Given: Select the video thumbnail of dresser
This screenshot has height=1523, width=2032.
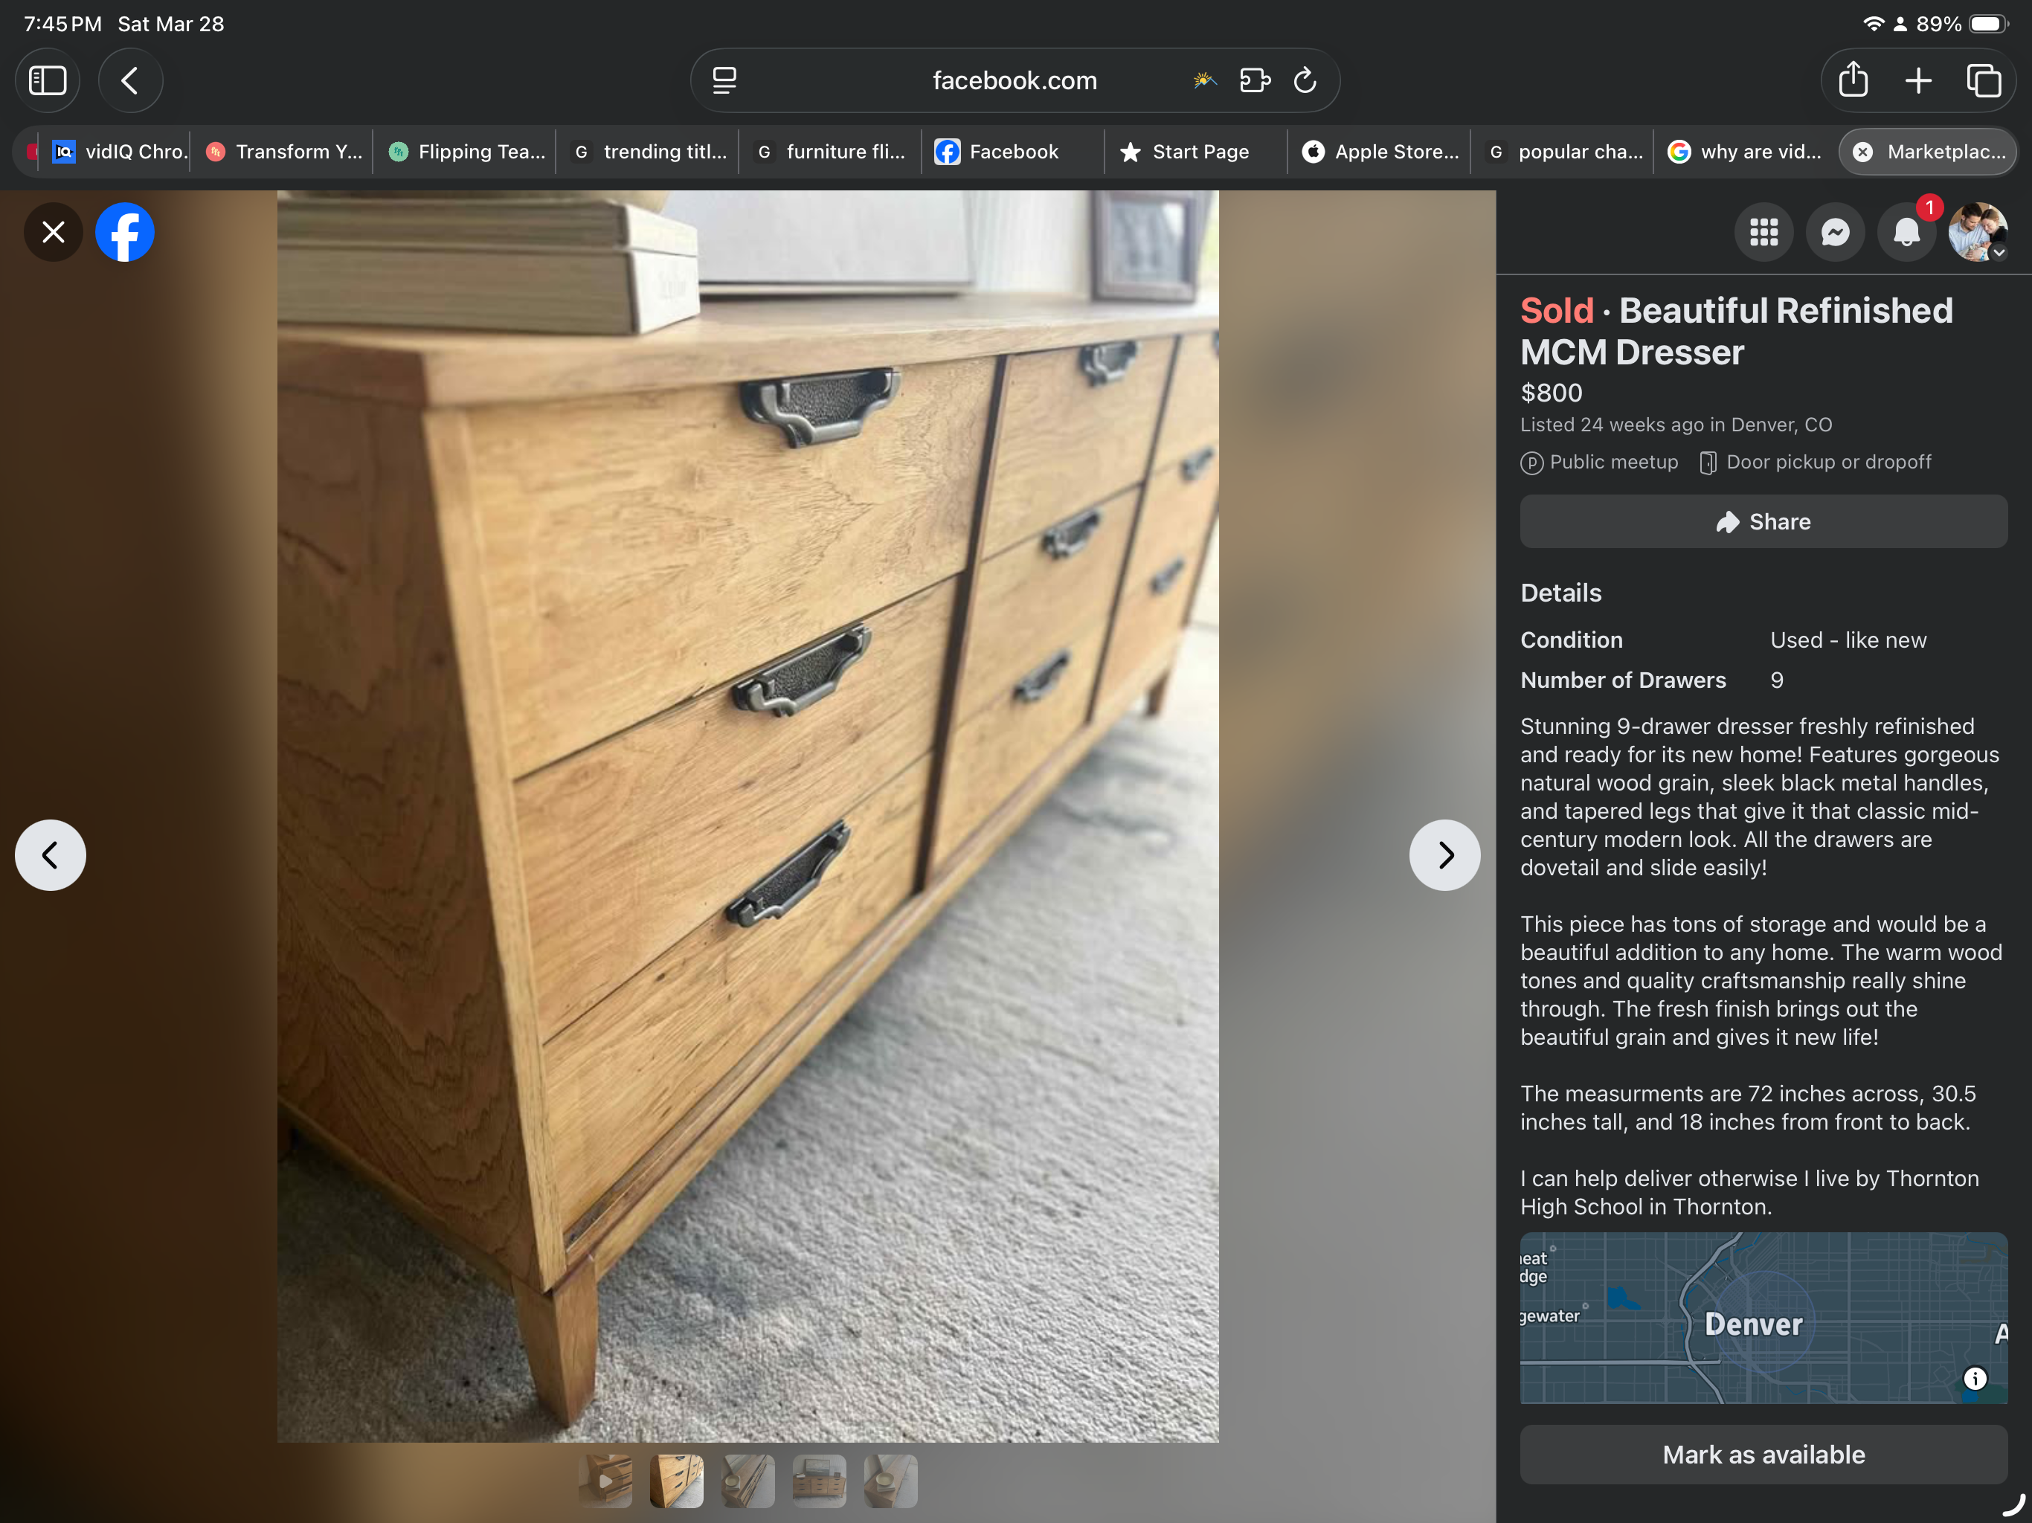Looking at the screenshot, I should click(605, 1481).
